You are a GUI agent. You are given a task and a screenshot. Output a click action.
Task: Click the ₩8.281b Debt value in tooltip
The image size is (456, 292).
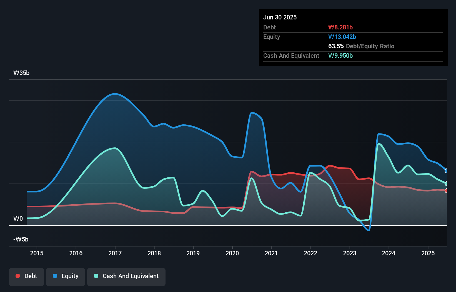pyautogui.click(x=340, y=27)
